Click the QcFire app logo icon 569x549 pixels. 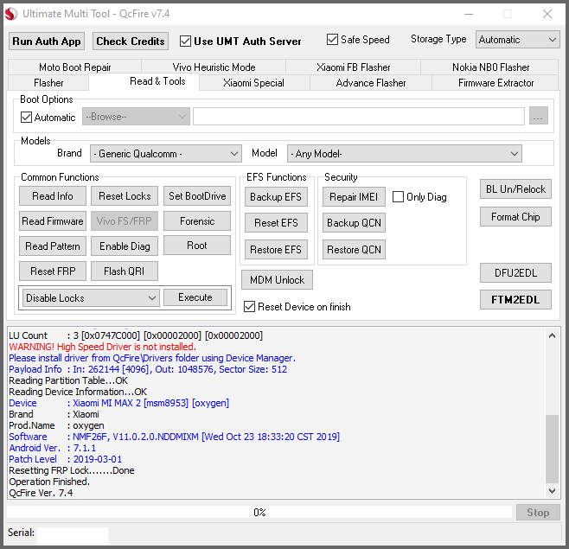11,14
